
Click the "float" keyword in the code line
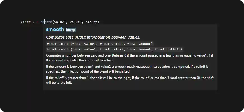[x=26, y=22]
